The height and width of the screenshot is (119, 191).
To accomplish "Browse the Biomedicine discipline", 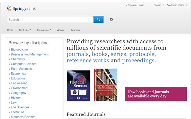I will pyautogui.click(x=19, y=50).
